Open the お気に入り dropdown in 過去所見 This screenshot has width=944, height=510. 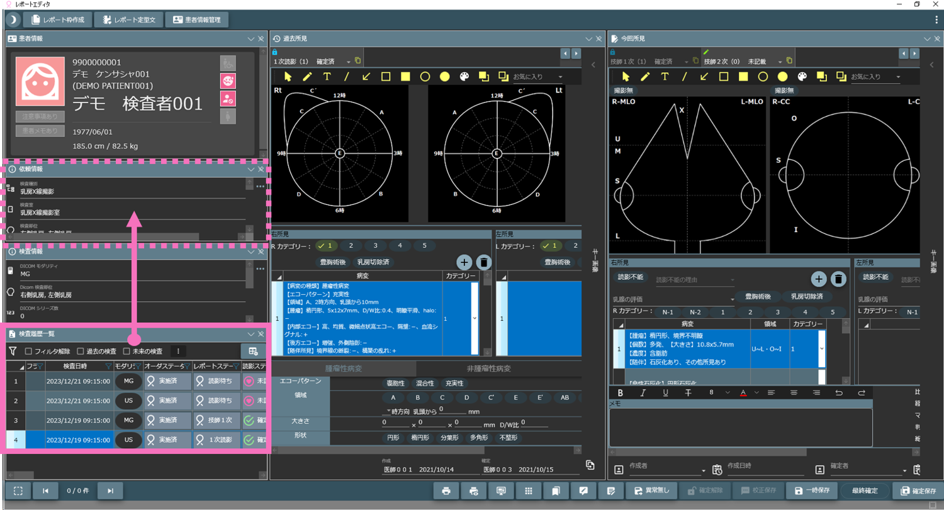coord(538,77)
